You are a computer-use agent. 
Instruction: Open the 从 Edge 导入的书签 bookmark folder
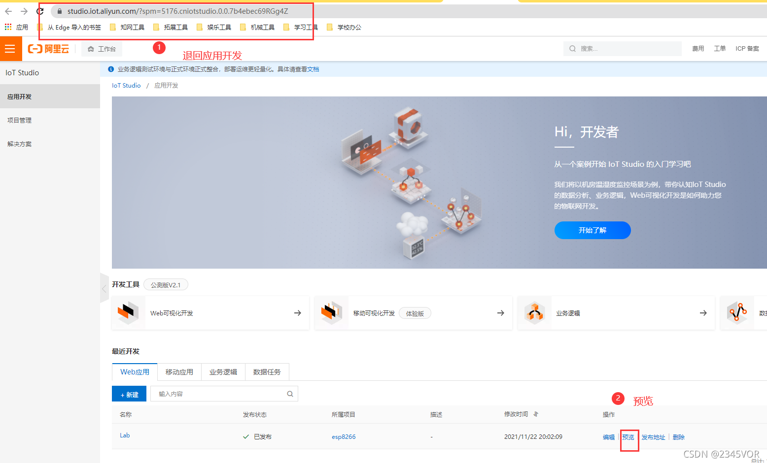coord(69,28)
